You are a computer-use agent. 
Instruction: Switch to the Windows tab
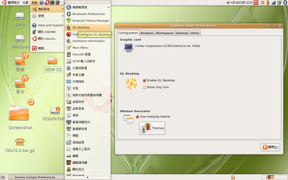pos(147,33)
